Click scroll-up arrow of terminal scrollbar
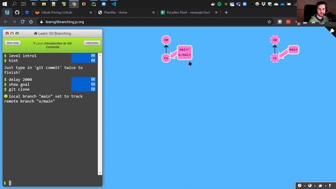Image resolution: width=336 pixels, height=189 pixels. pos(100,55)
